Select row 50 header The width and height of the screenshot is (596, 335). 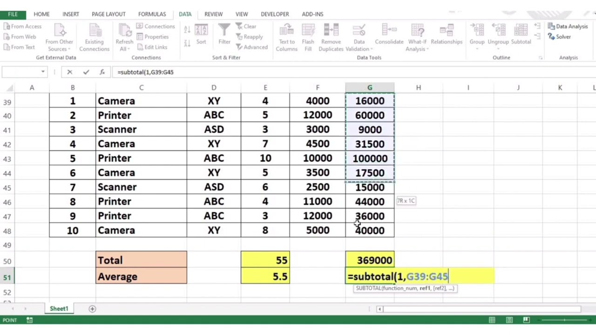tap(7, 261)
